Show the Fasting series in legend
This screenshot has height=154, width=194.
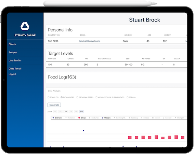pos(133,118)
